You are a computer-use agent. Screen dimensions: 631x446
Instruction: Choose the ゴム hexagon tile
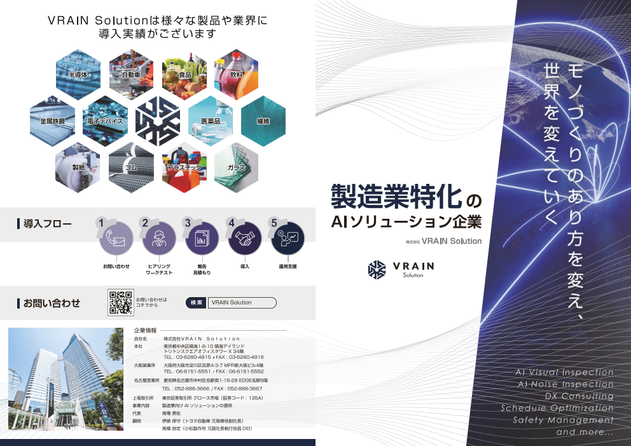(131, 167)
